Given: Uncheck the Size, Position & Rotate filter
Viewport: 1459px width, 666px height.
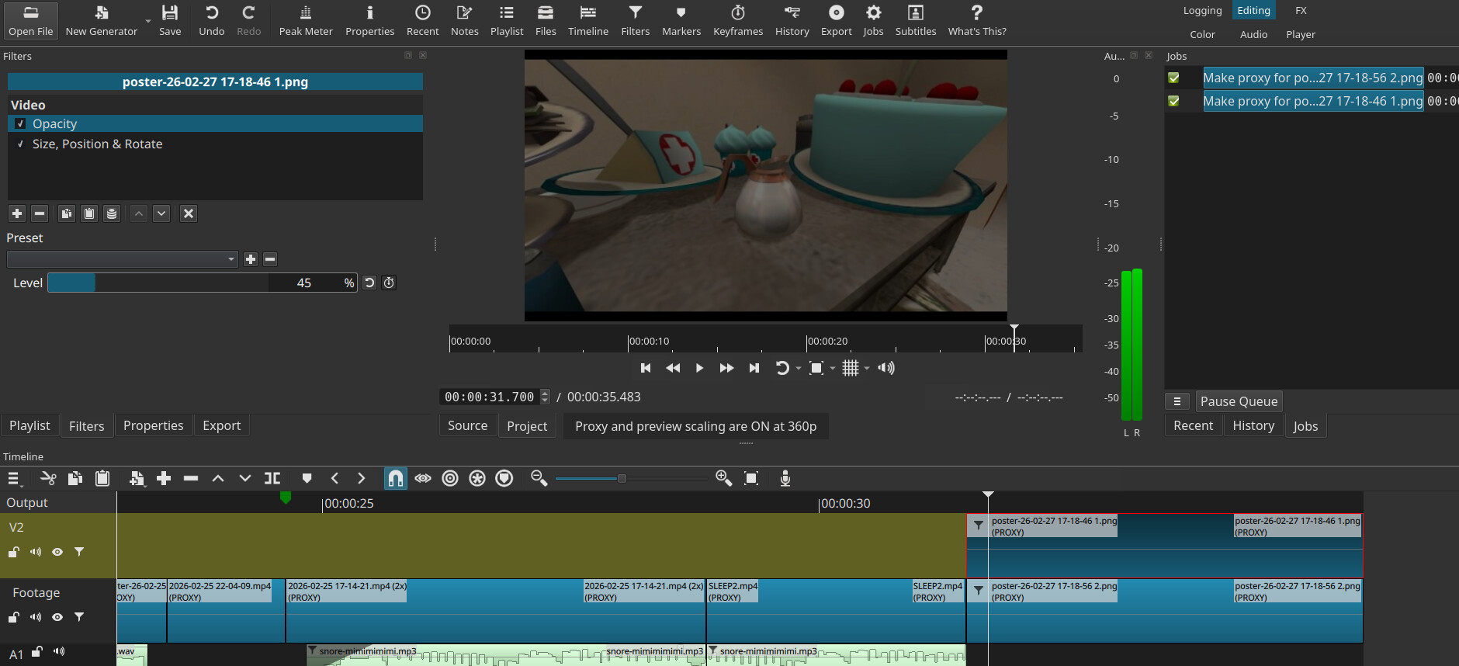Looking at the screenshot, I should (x=21, y=144).
